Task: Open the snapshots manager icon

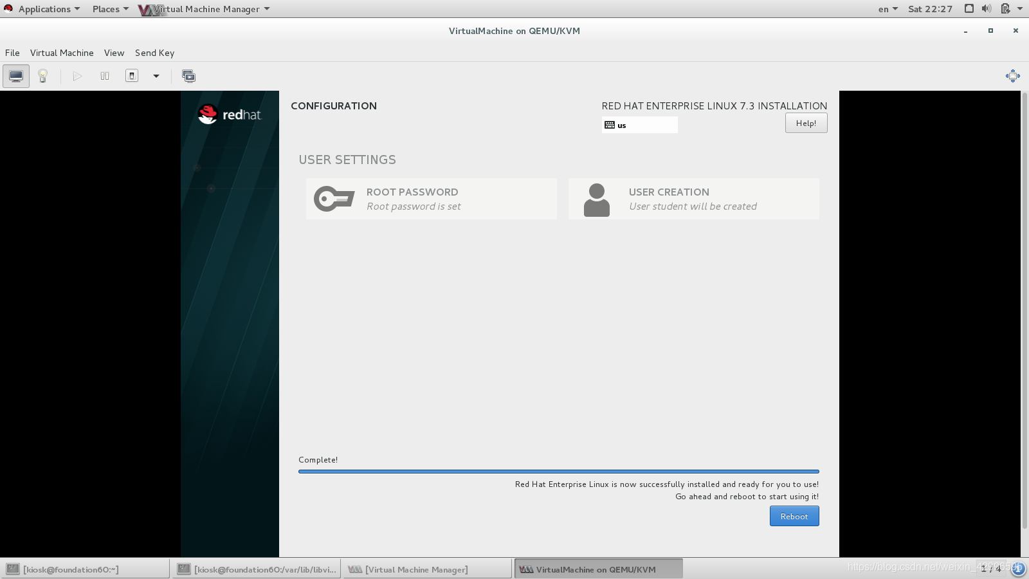Action: 188,76
